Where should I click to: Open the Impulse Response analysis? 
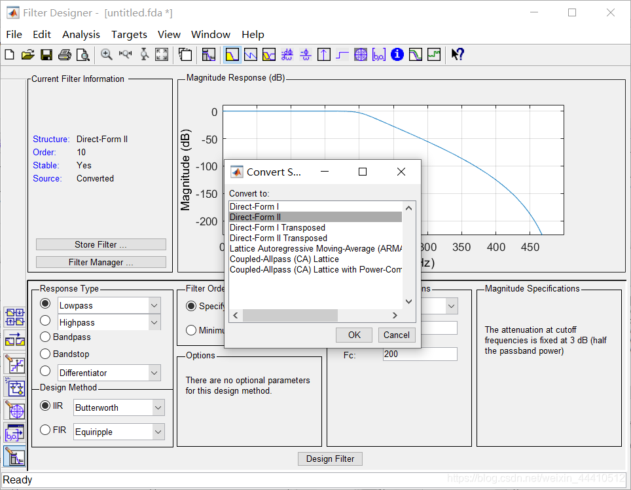(x=323, y=54)
